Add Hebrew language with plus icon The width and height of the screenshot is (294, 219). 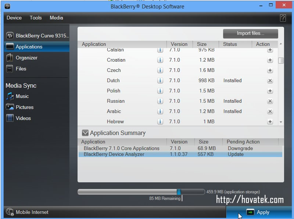pyautogui.click(x=270, y=122)
